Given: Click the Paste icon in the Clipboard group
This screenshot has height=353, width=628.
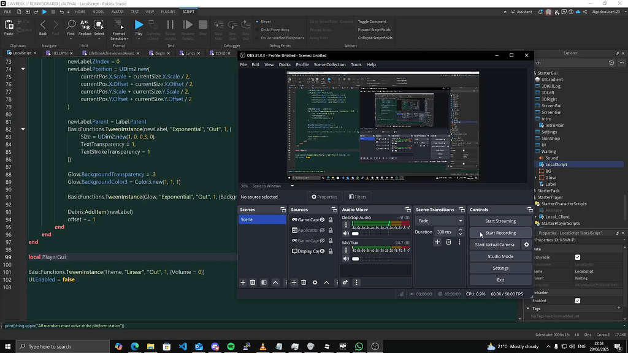Looking at the screenshot, I should tap(9, 26).
